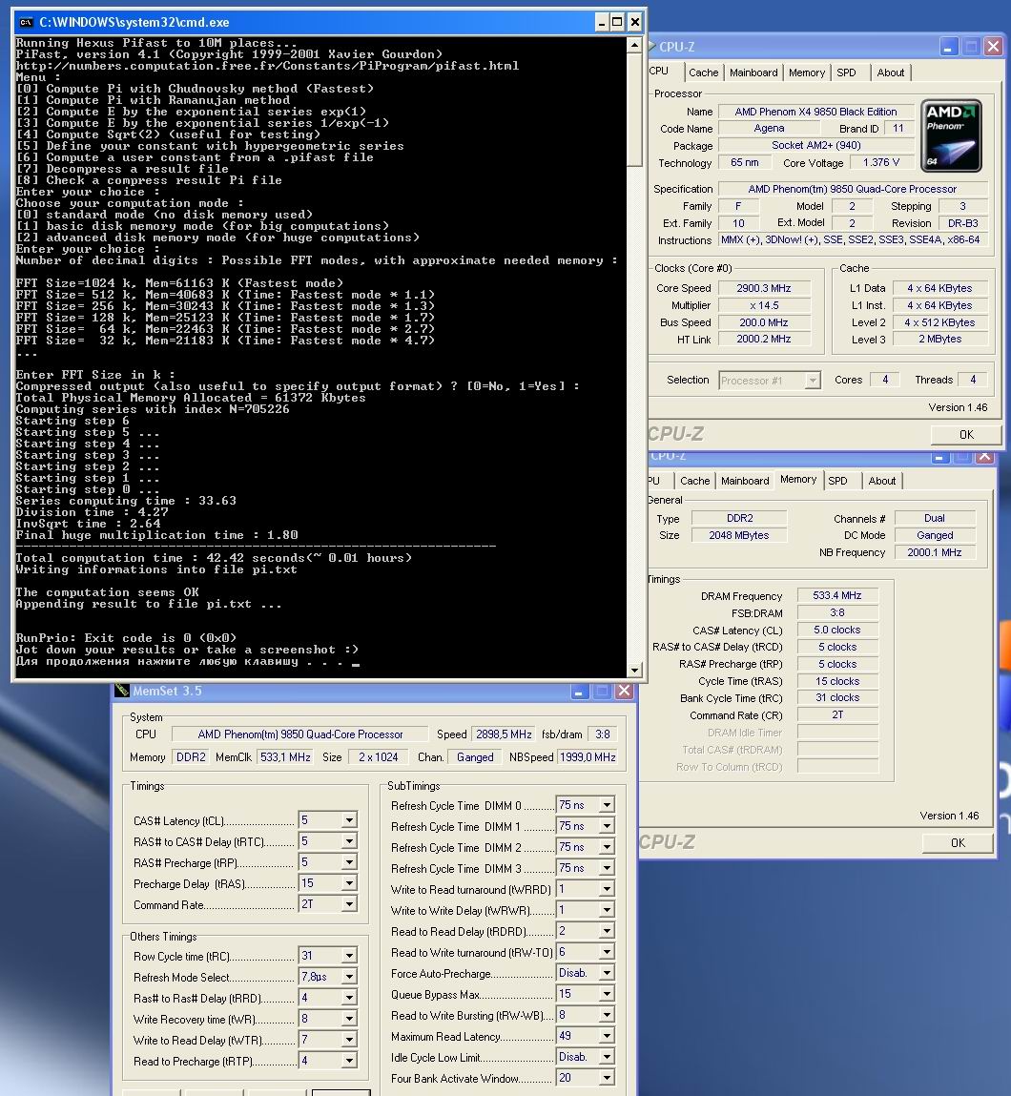Expand Ras# to Ras# Delay (tRRD) dropdown

point(349,998)
